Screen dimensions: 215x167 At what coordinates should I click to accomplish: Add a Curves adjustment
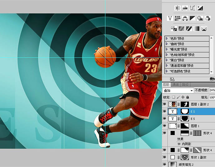(x=193, y=8)
